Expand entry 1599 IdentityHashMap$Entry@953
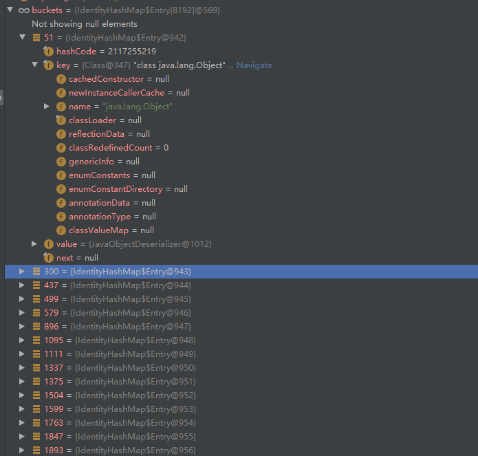478x456 pixels. click(x=22, y=409)
